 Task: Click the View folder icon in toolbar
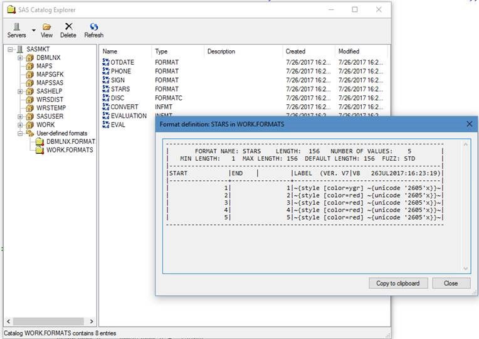point(46,27)
